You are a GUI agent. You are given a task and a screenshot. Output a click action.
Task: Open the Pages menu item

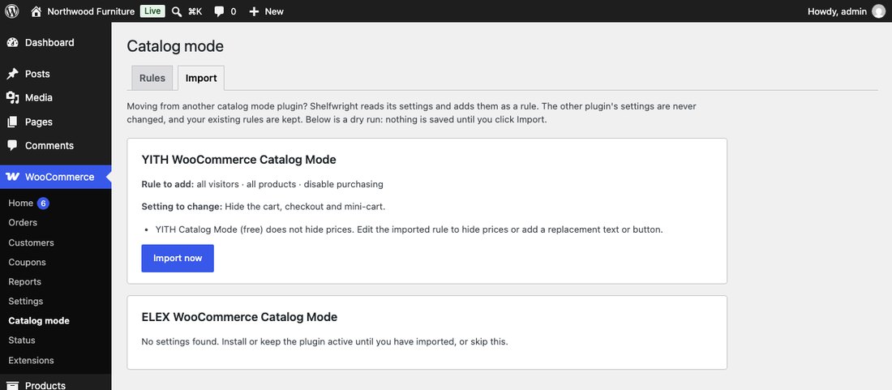pyautogui.click(x=39, y=122)
